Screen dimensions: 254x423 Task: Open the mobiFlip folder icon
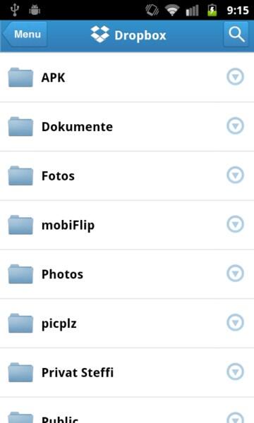[20, 225]
